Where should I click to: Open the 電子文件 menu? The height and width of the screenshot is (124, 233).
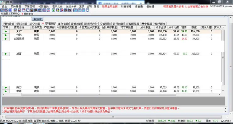point(57,7)
